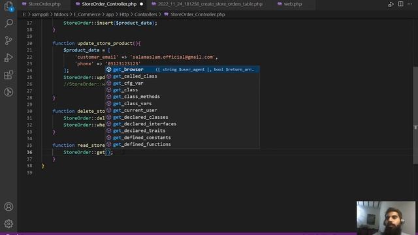Click line number 20 in the gutter
The image size is (418, 235).
coord(29,44)
